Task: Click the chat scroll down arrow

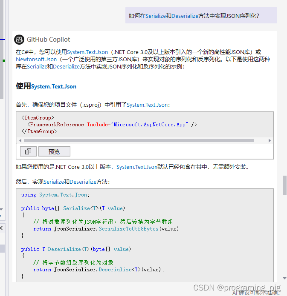Action: tap(284, 278)
